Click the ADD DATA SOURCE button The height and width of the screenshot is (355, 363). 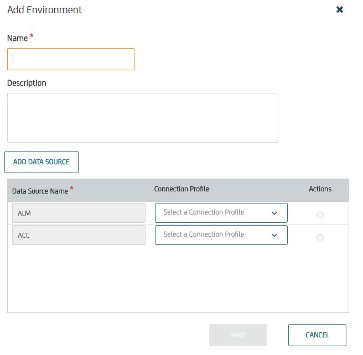coord(42,162)
